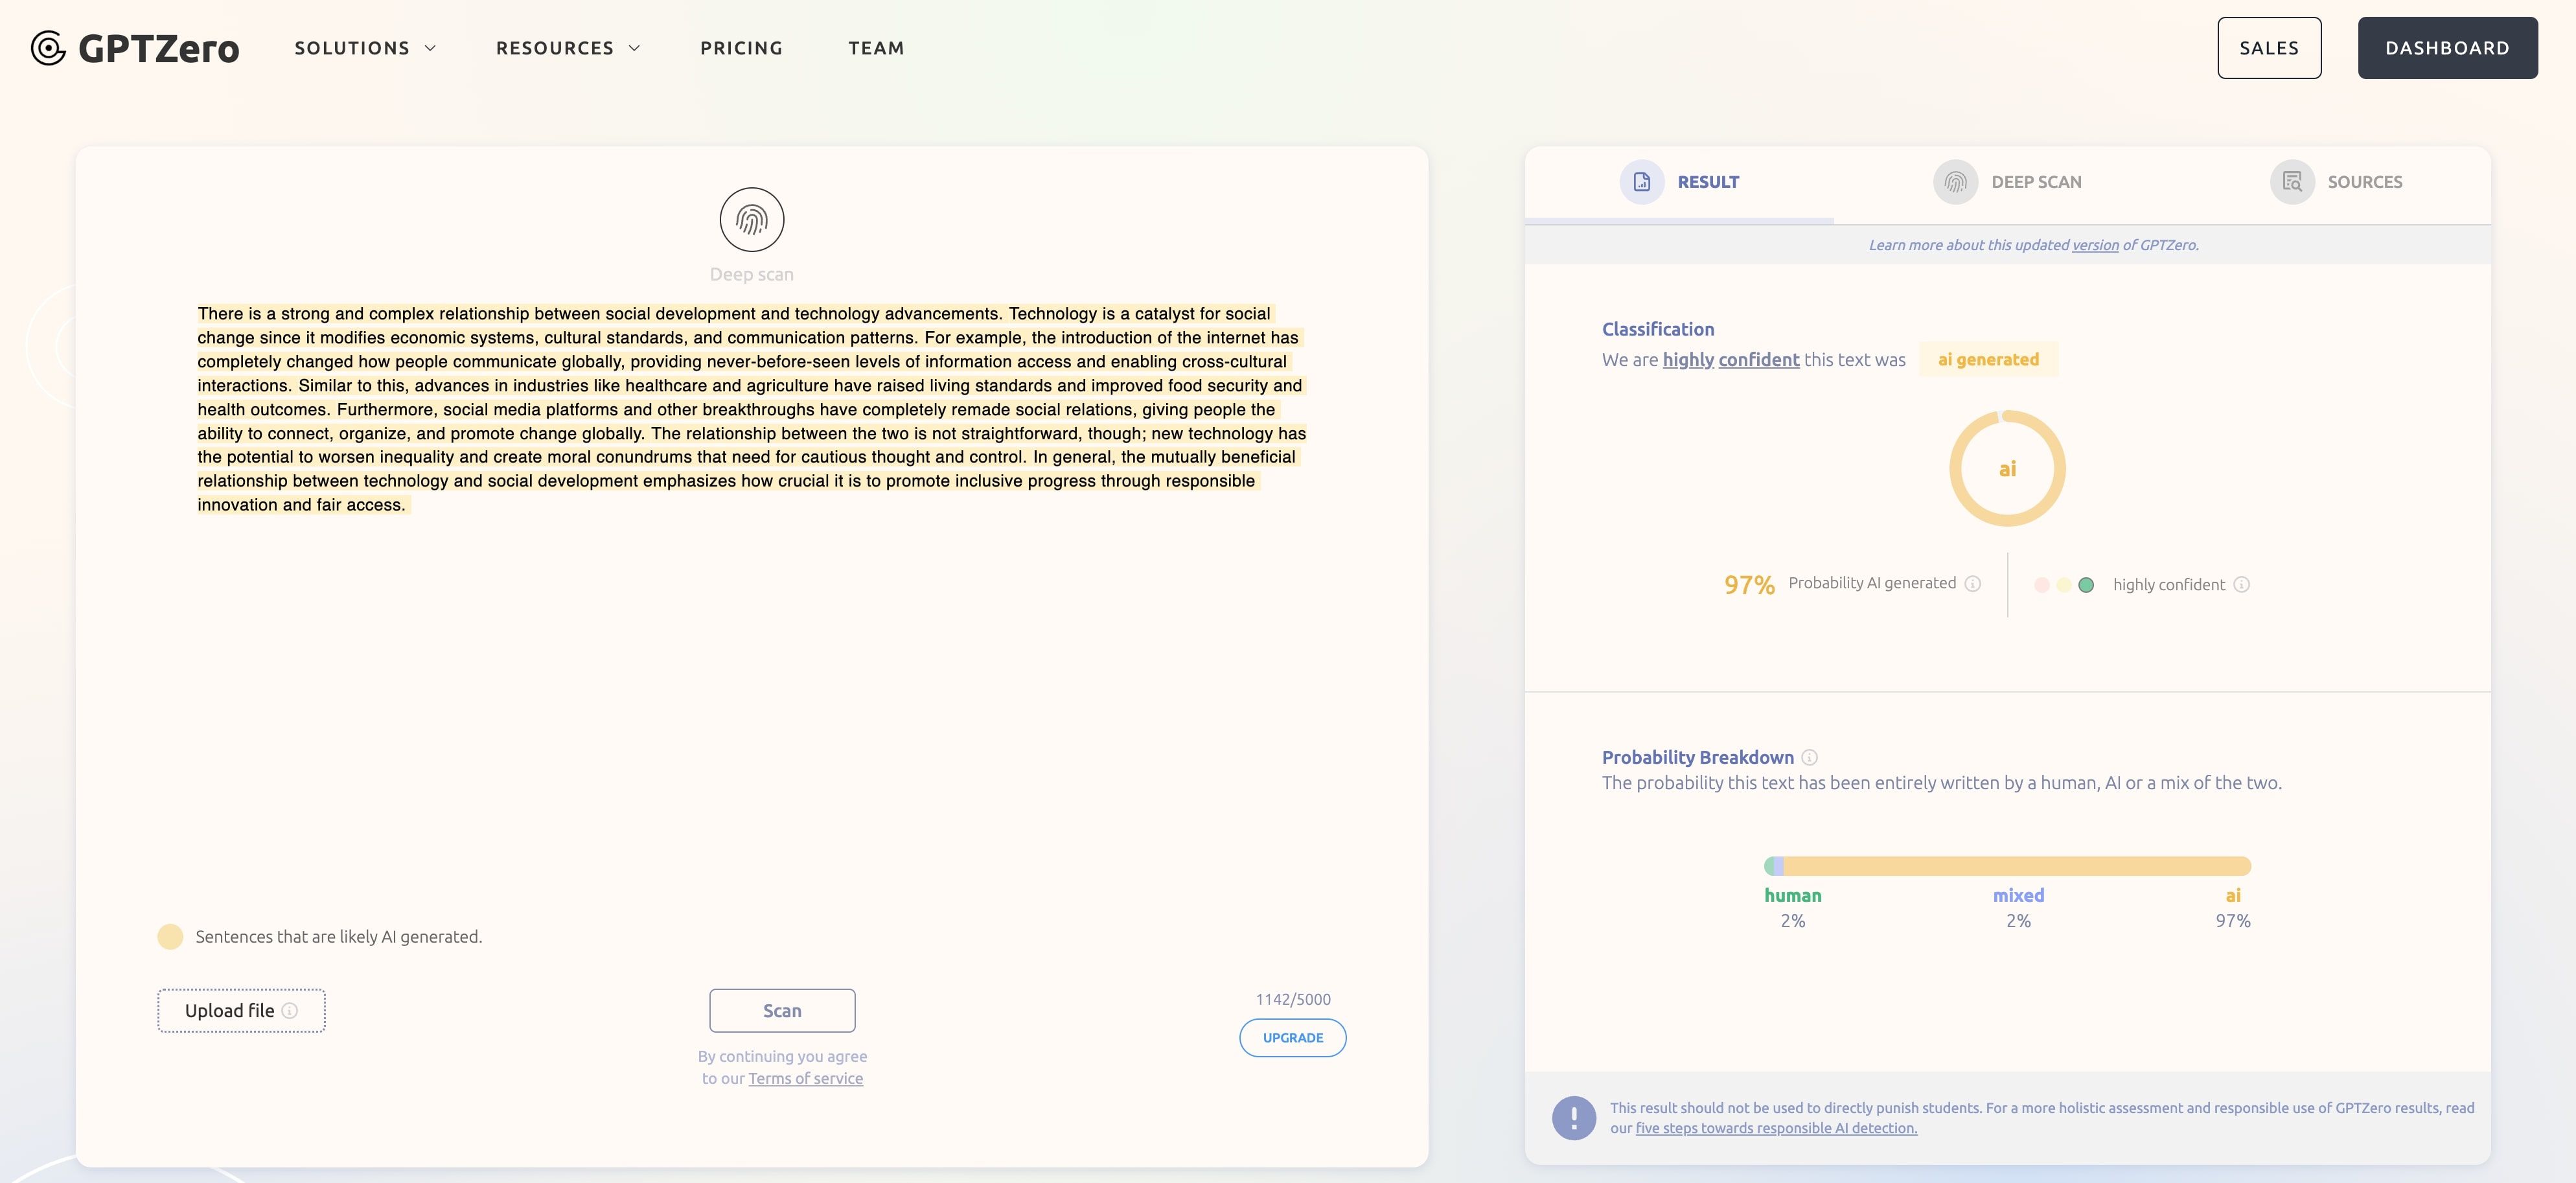Open the Pricing page

point(741,48)
